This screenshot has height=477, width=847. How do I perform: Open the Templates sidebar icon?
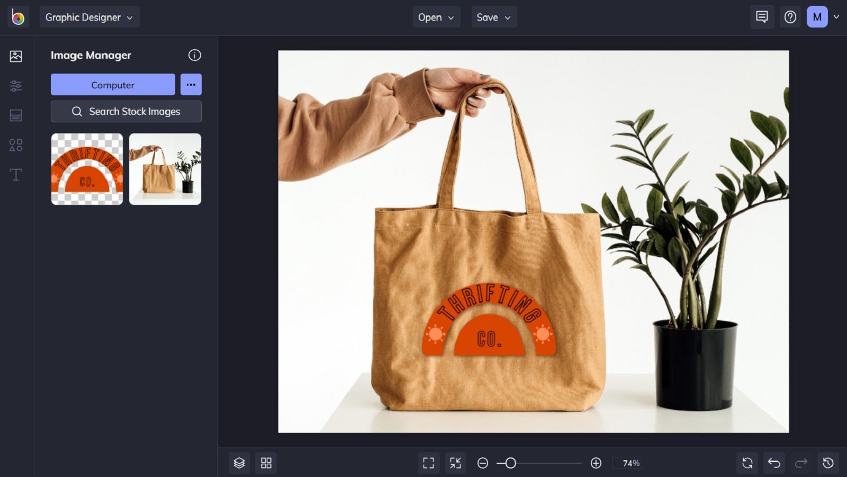tap(16, 115)
